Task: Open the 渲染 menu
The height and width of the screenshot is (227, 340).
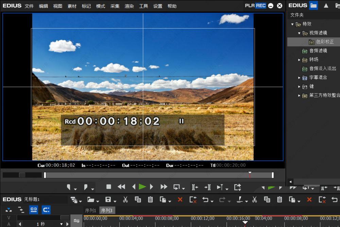Action: (x=129, y=6)
